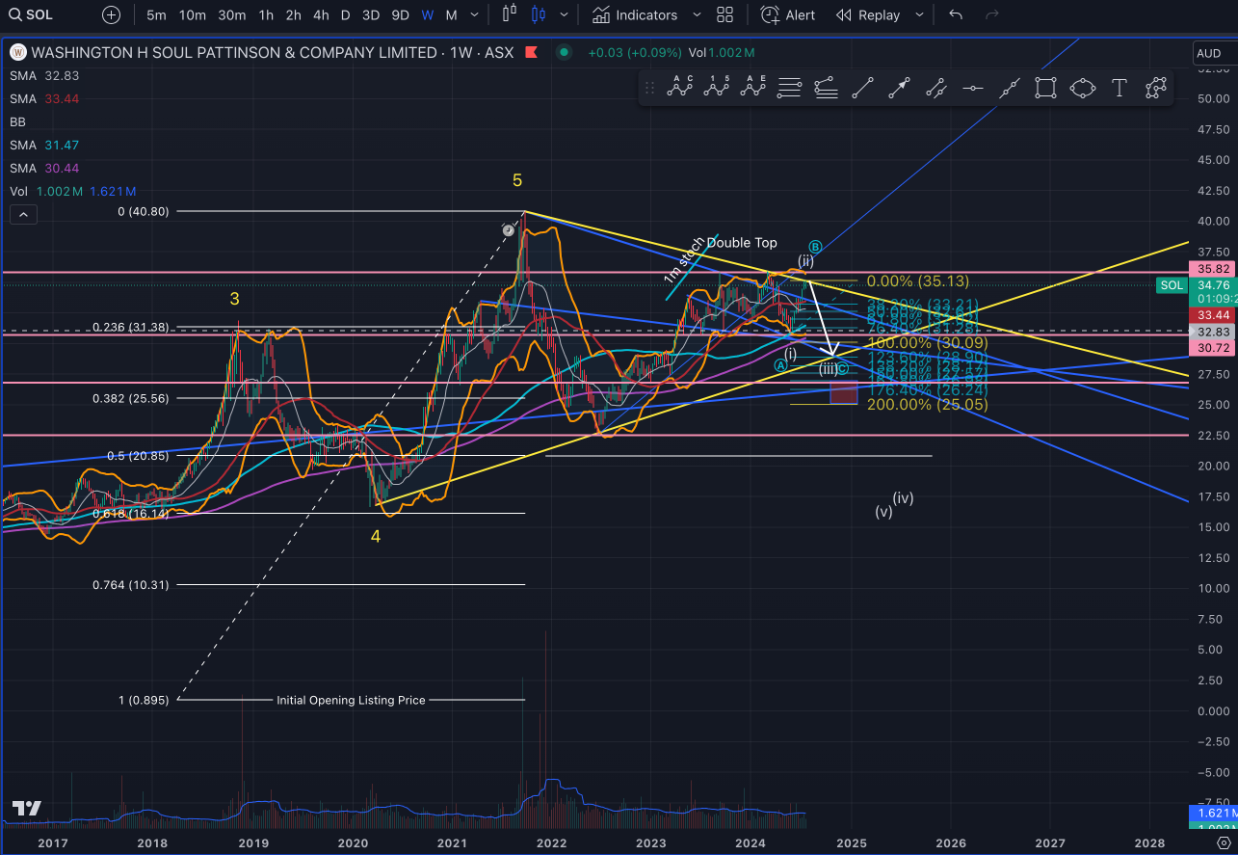Expand the Replay options dropdown
Image resolution: width=1238 pixels, height=855 pixels.
coord(918,15)
